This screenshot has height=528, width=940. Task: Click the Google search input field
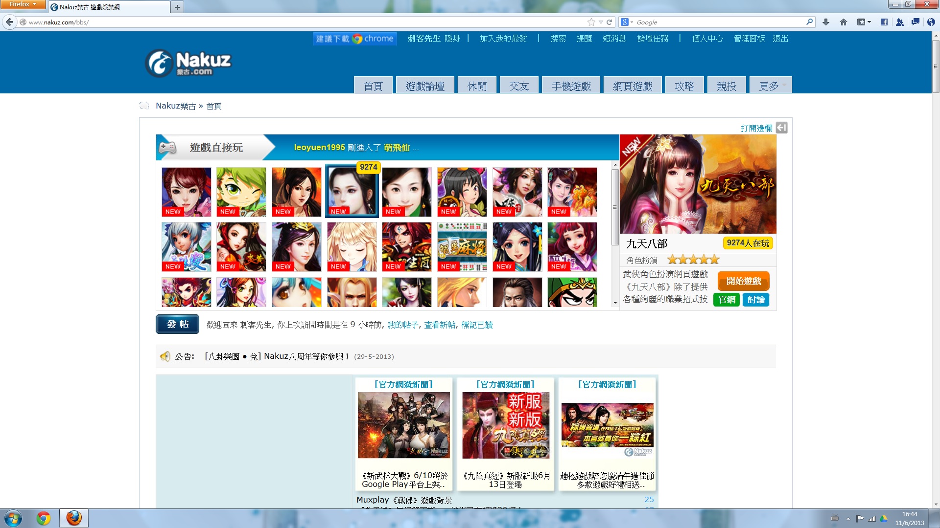click(720, 22)
